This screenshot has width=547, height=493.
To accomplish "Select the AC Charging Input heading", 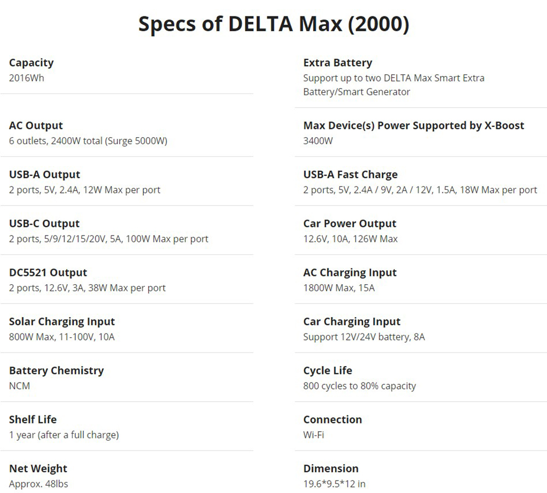I will pos(350,273).
